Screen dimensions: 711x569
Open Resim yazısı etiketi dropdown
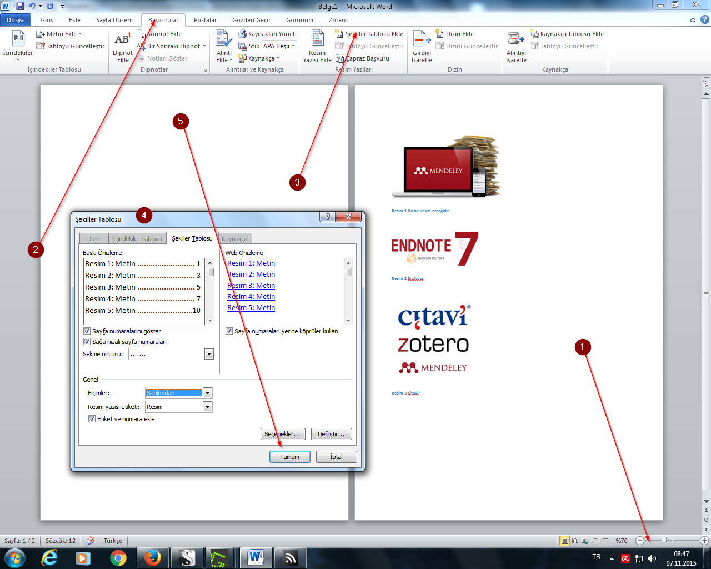(x=208, y=407)
